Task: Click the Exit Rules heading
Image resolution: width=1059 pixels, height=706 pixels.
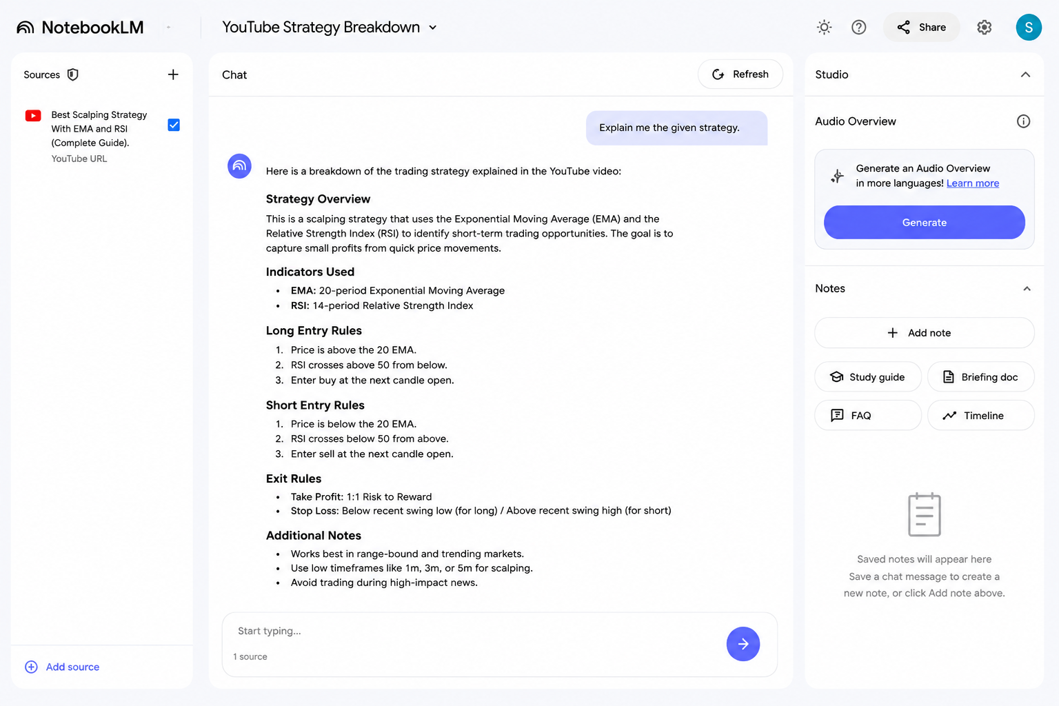Action: (x=294, y=479)
